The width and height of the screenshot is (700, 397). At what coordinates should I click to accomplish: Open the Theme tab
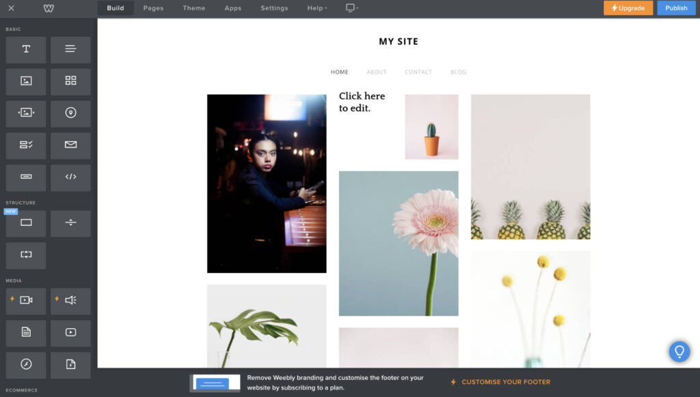[193, 8]
